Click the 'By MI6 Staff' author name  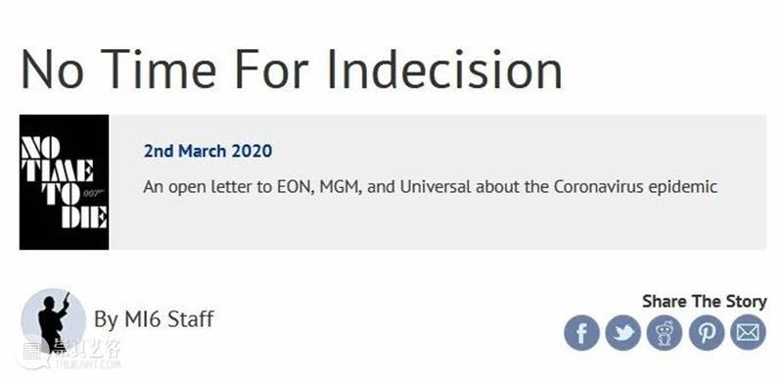coord(154,319)
